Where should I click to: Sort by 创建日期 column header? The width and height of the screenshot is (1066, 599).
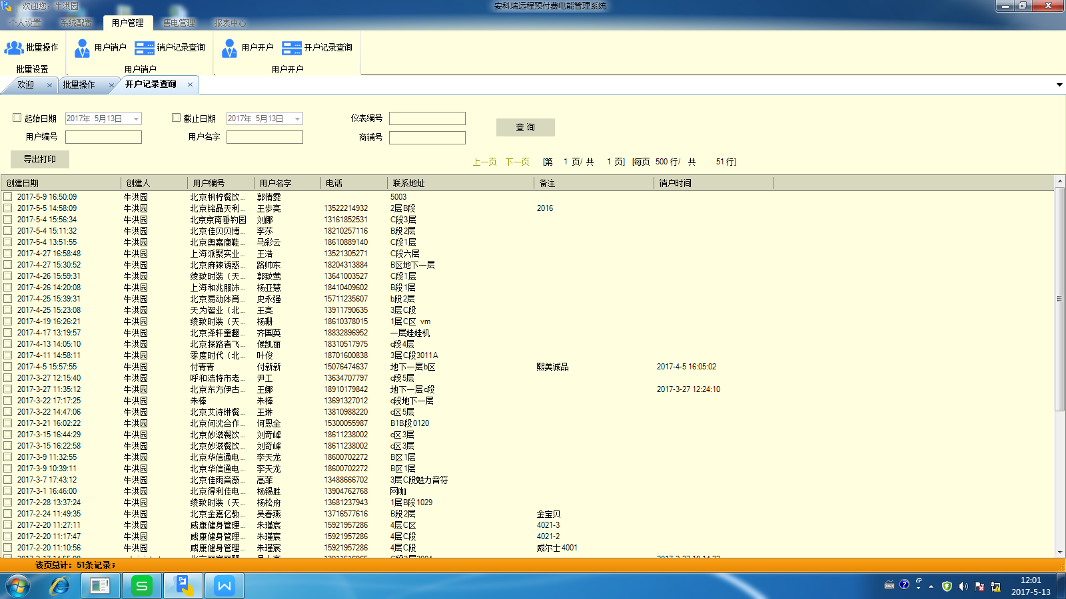61,183
